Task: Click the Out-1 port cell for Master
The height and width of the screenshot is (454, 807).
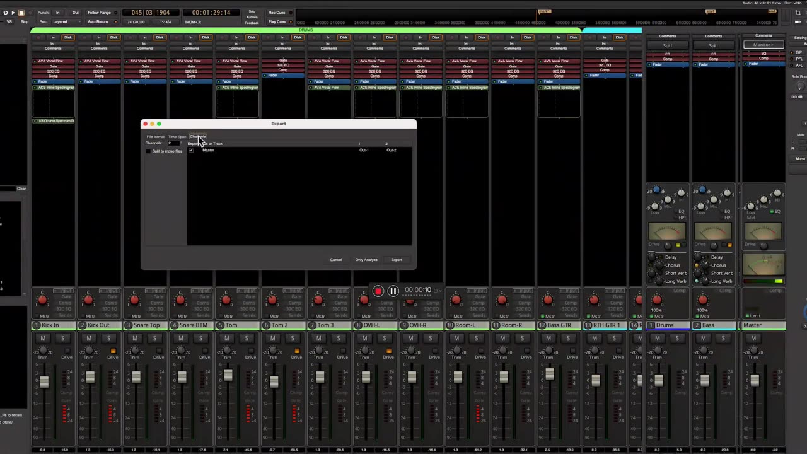Action: 364,150
